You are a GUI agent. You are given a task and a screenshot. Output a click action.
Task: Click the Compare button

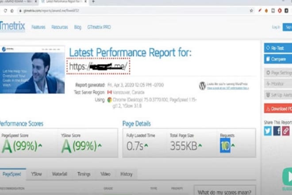[x=278, y=59]
